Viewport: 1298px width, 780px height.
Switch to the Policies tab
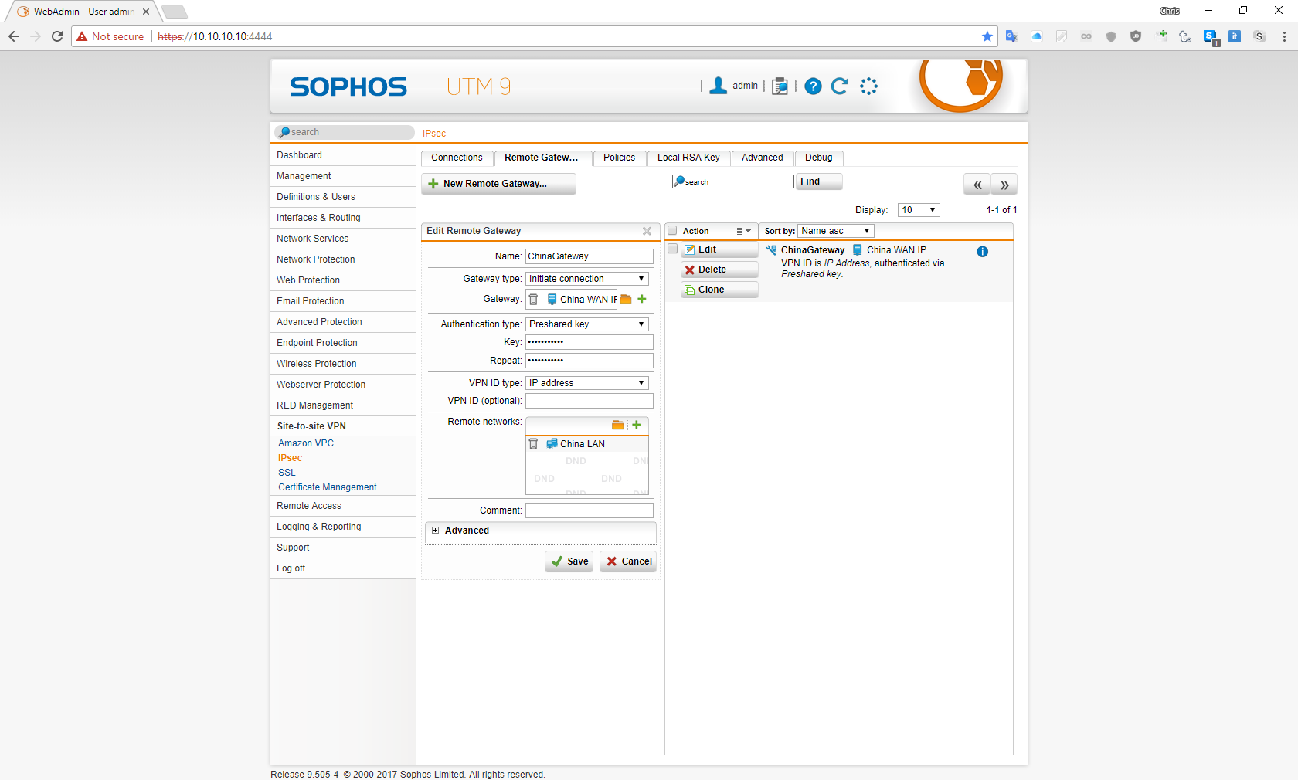[x=619, y=158]
